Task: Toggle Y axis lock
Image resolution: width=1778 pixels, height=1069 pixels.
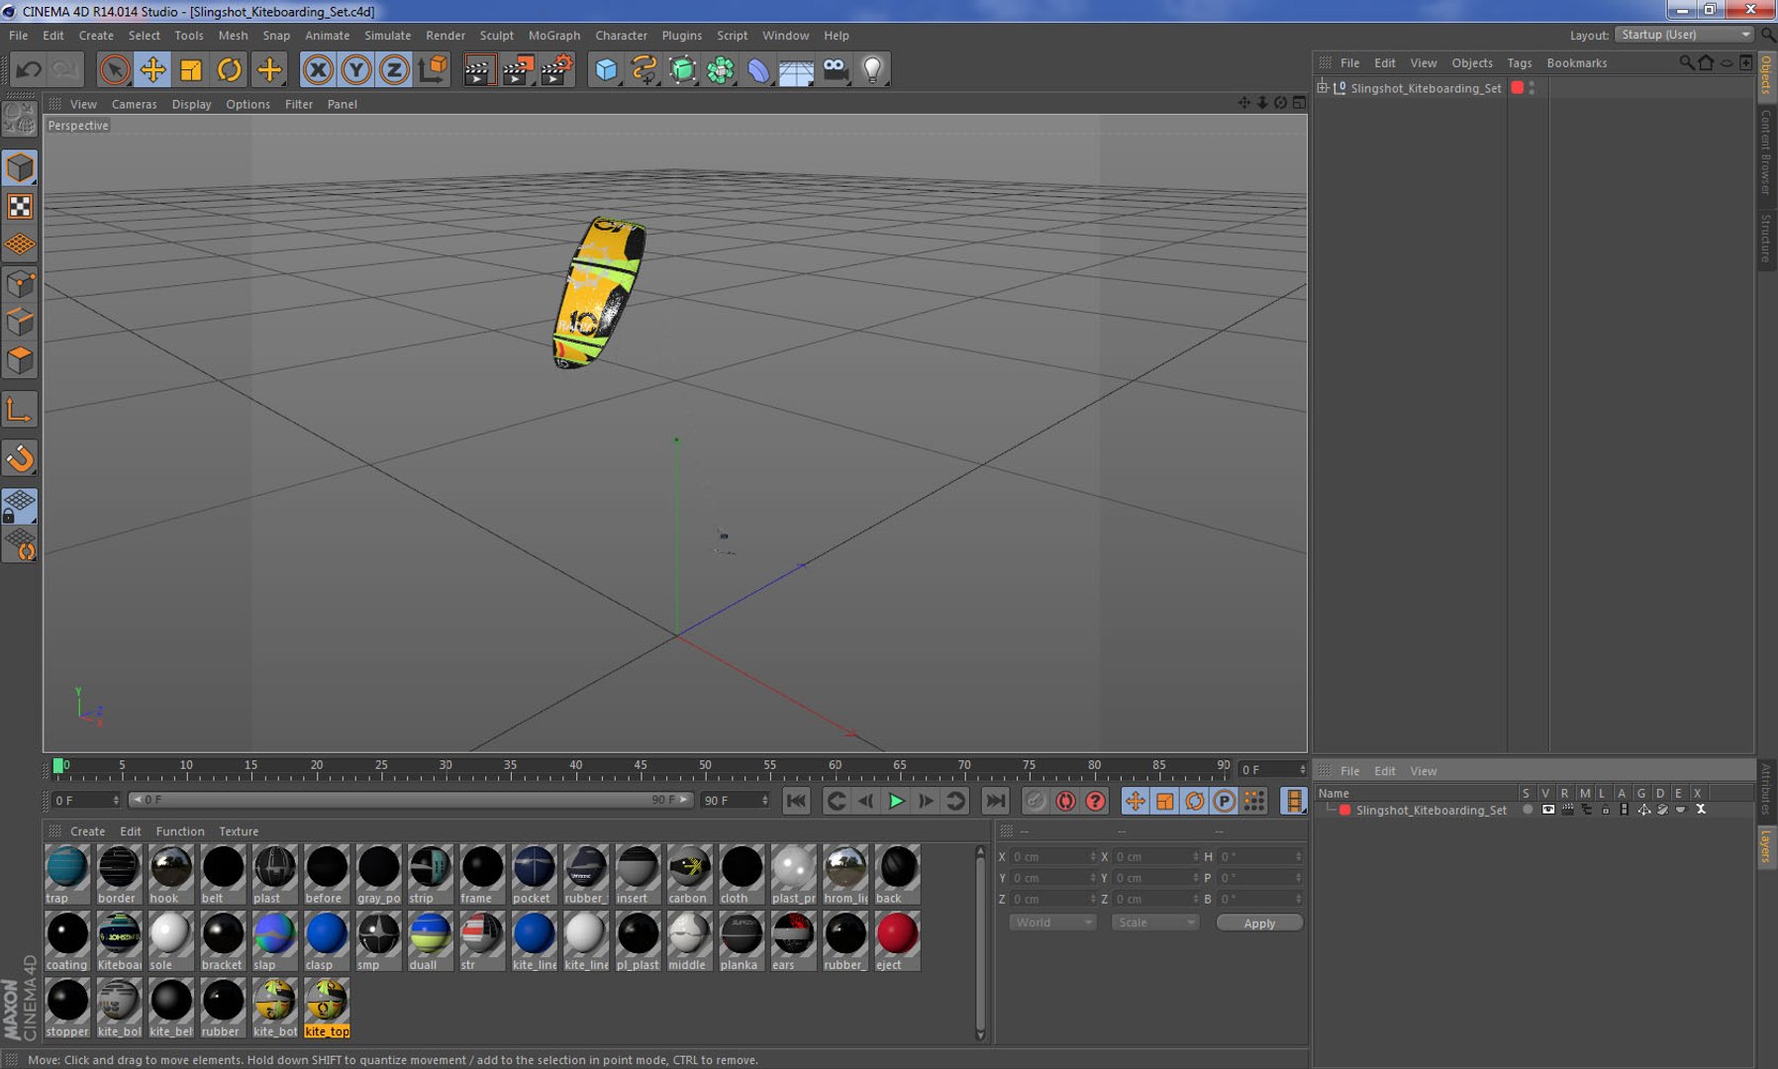Action: point(356,69)
